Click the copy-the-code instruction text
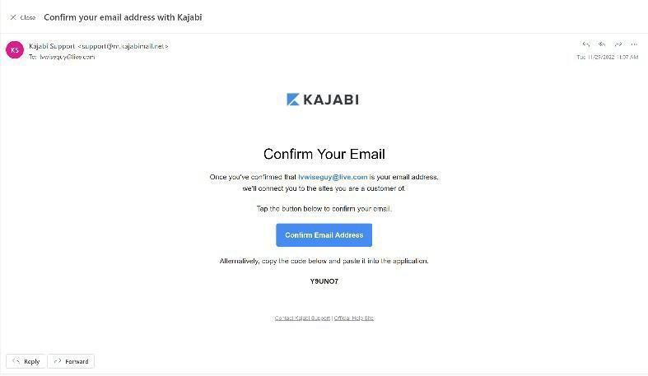 (324, 261)
